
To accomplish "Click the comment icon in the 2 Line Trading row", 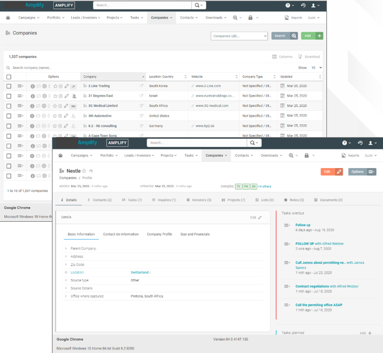I will (39, 86).
